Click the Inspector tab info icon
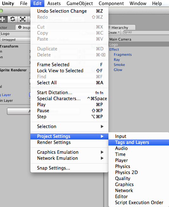The height and width of the screenshot is (207, 169). (20, 27)
